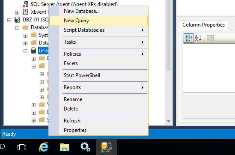This screenshot has width=235, height=155.
Task: Expand the System Databases node
Action: tap(25, 36)
